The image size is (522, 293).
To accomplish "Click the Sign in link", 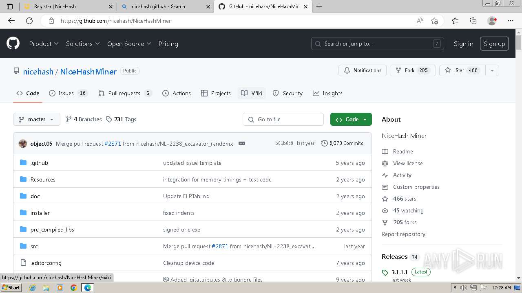I will 463,44.
